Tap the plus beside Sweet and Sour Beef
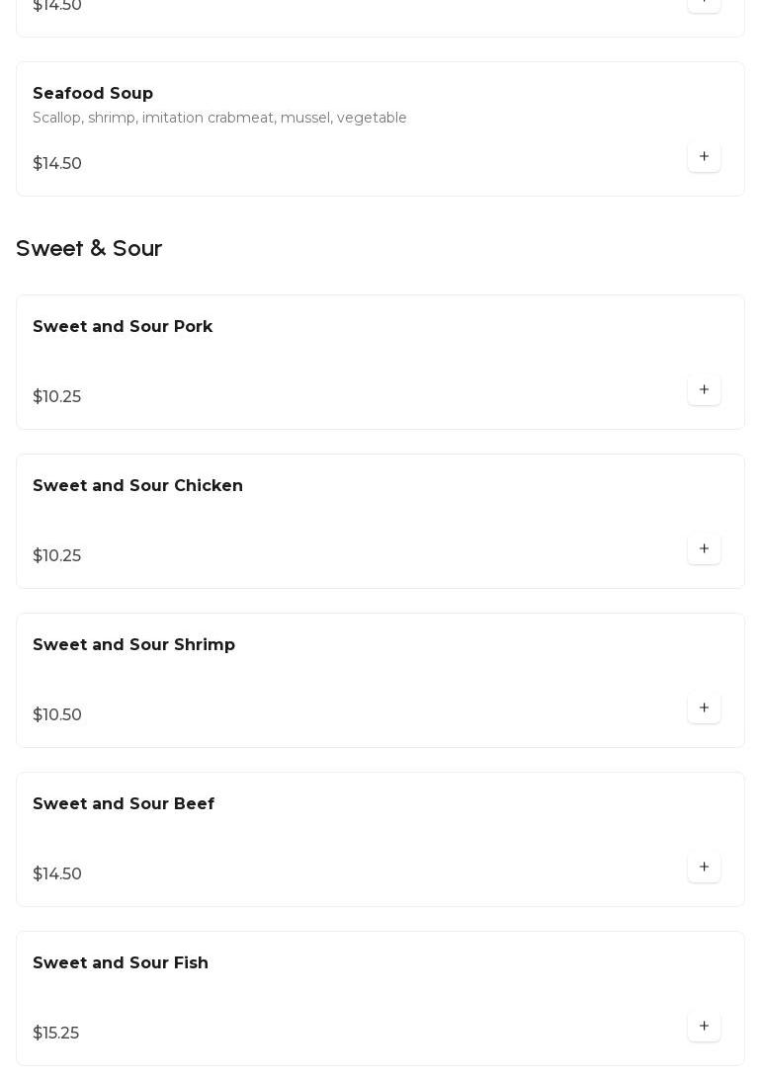The image size is (761, 1080). pyautogui.click(x=704, y=868)
